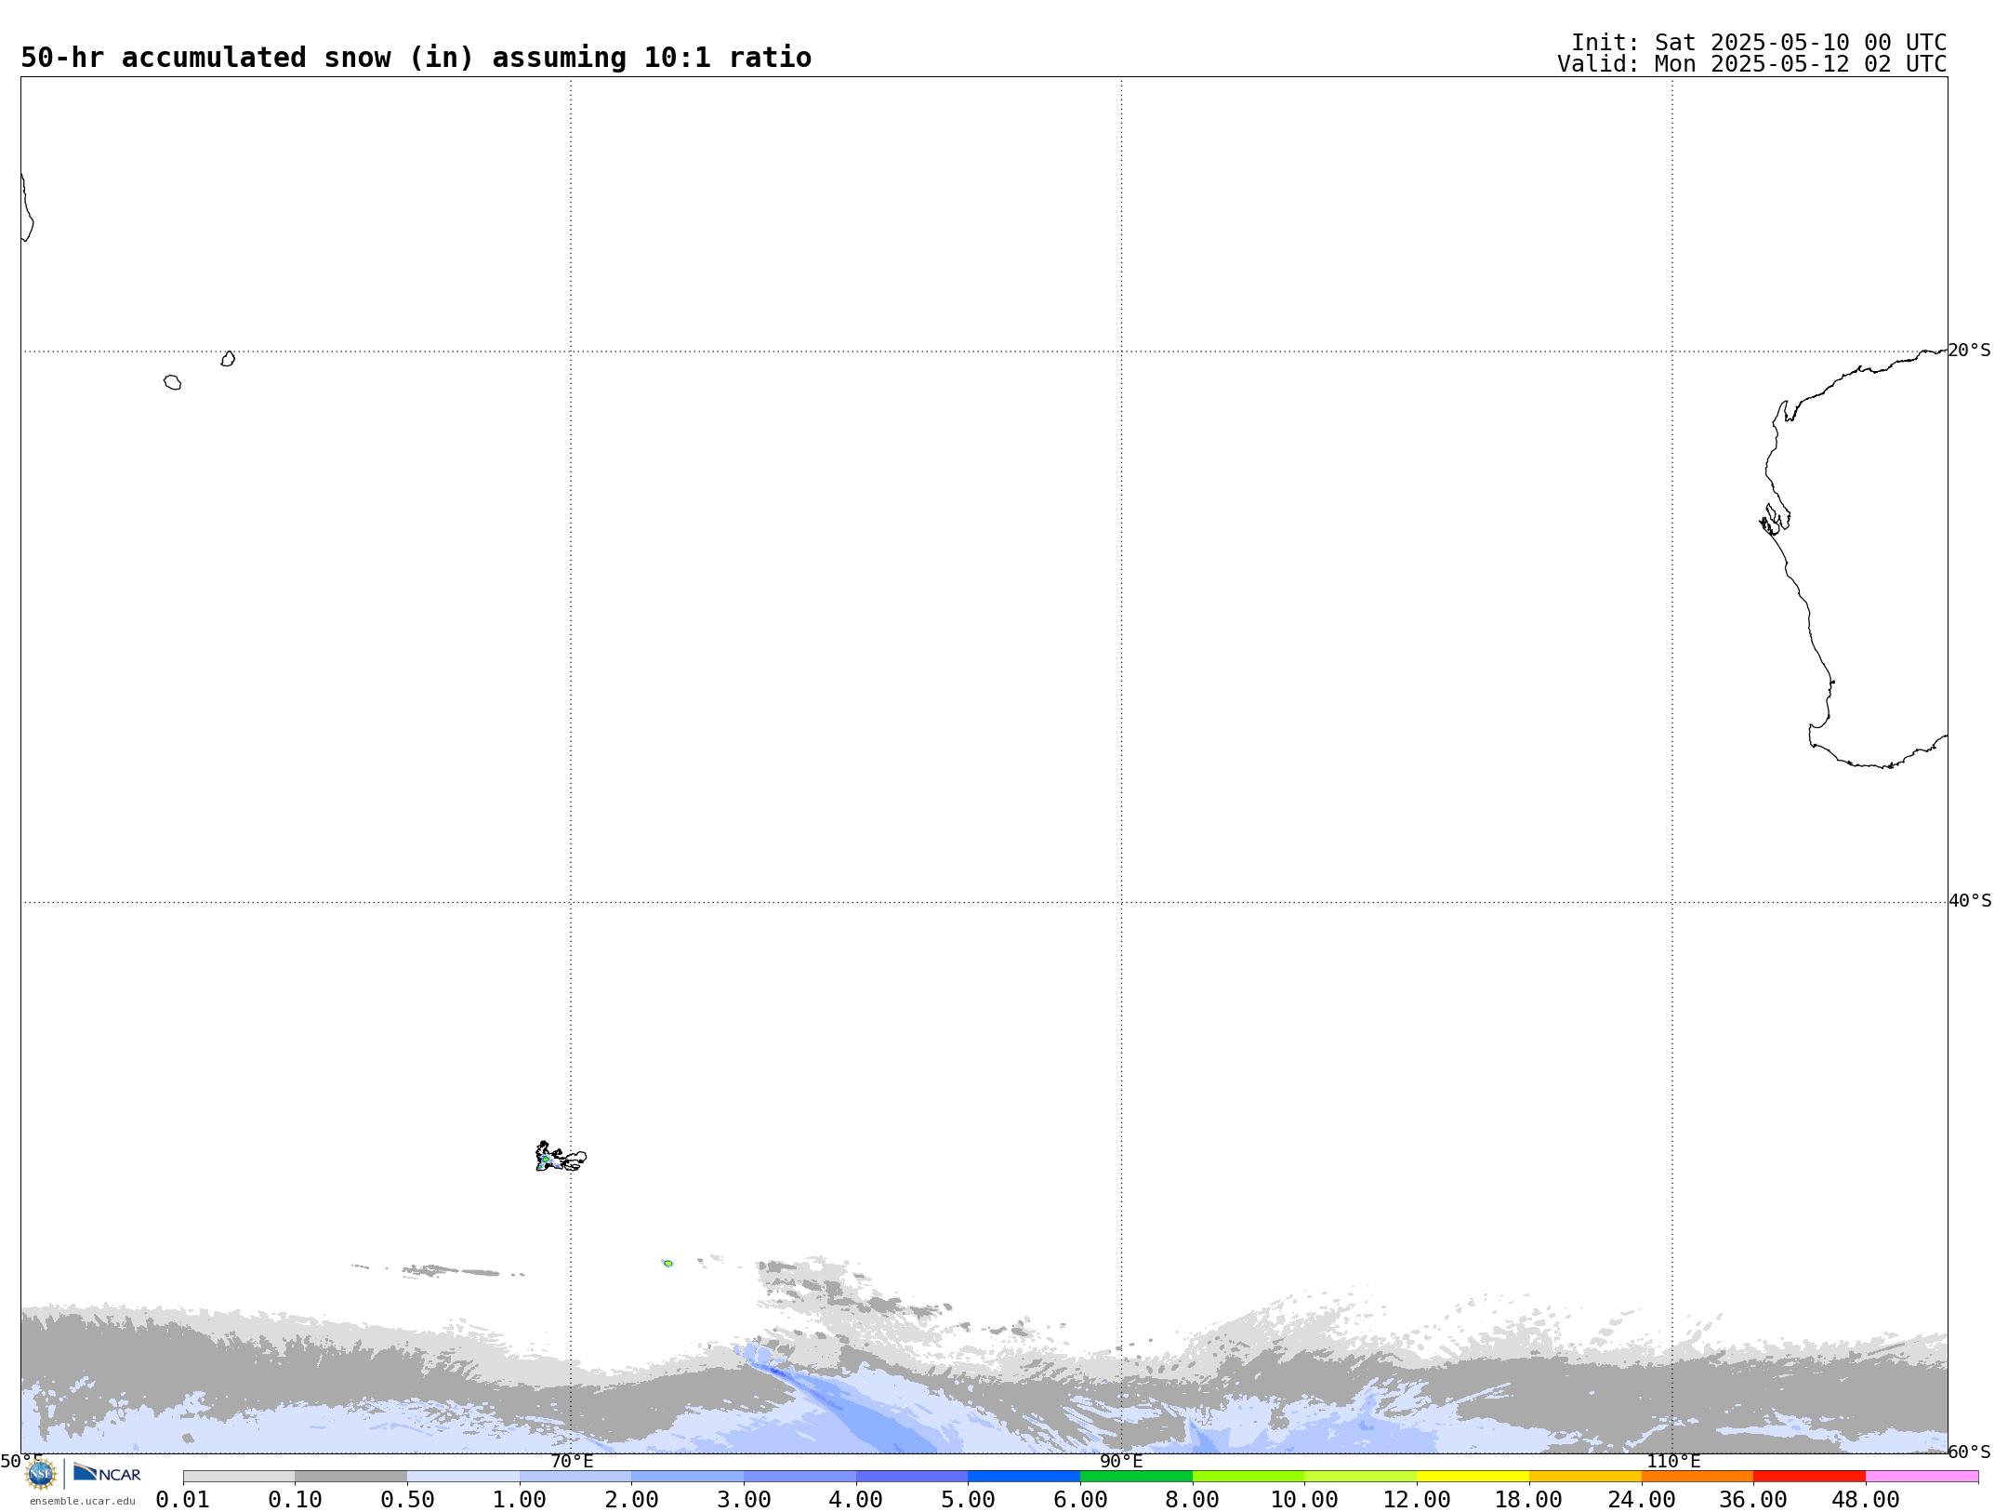2008x1512 pixels.
Task: Click the 70°E longitude label
Action: (572, 1461)
